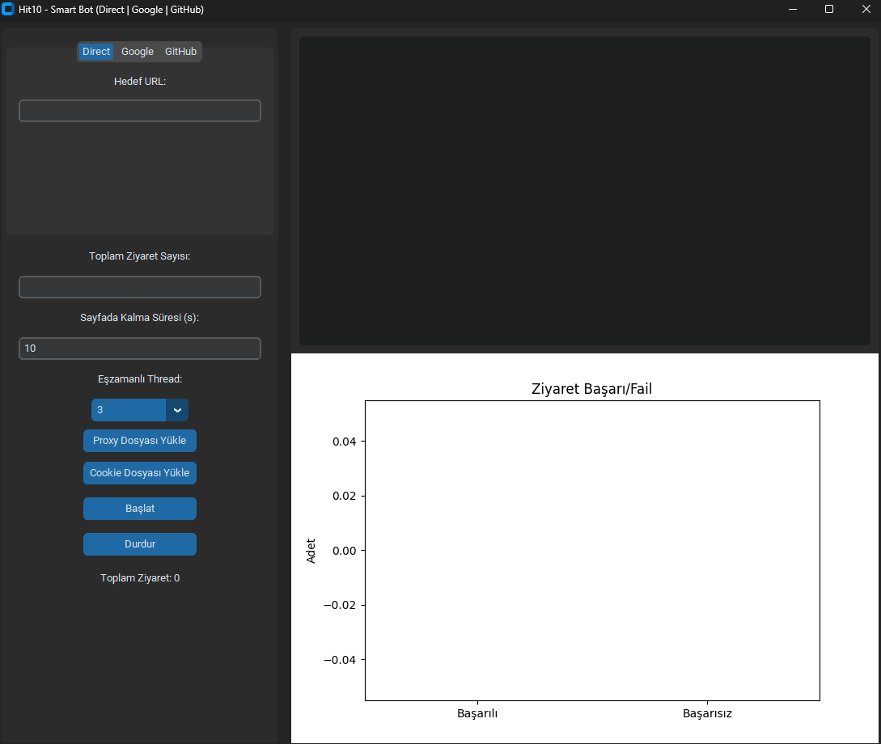This screenshot has height=744, width=881.
Task: Click the Sayfada Kalma Süresi field showing 10
Action: (139, 348)
